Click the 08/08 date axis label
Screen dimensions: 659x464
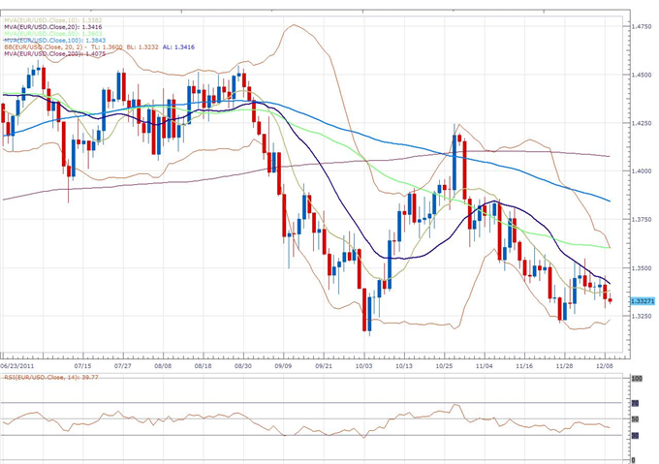(163, 366)
